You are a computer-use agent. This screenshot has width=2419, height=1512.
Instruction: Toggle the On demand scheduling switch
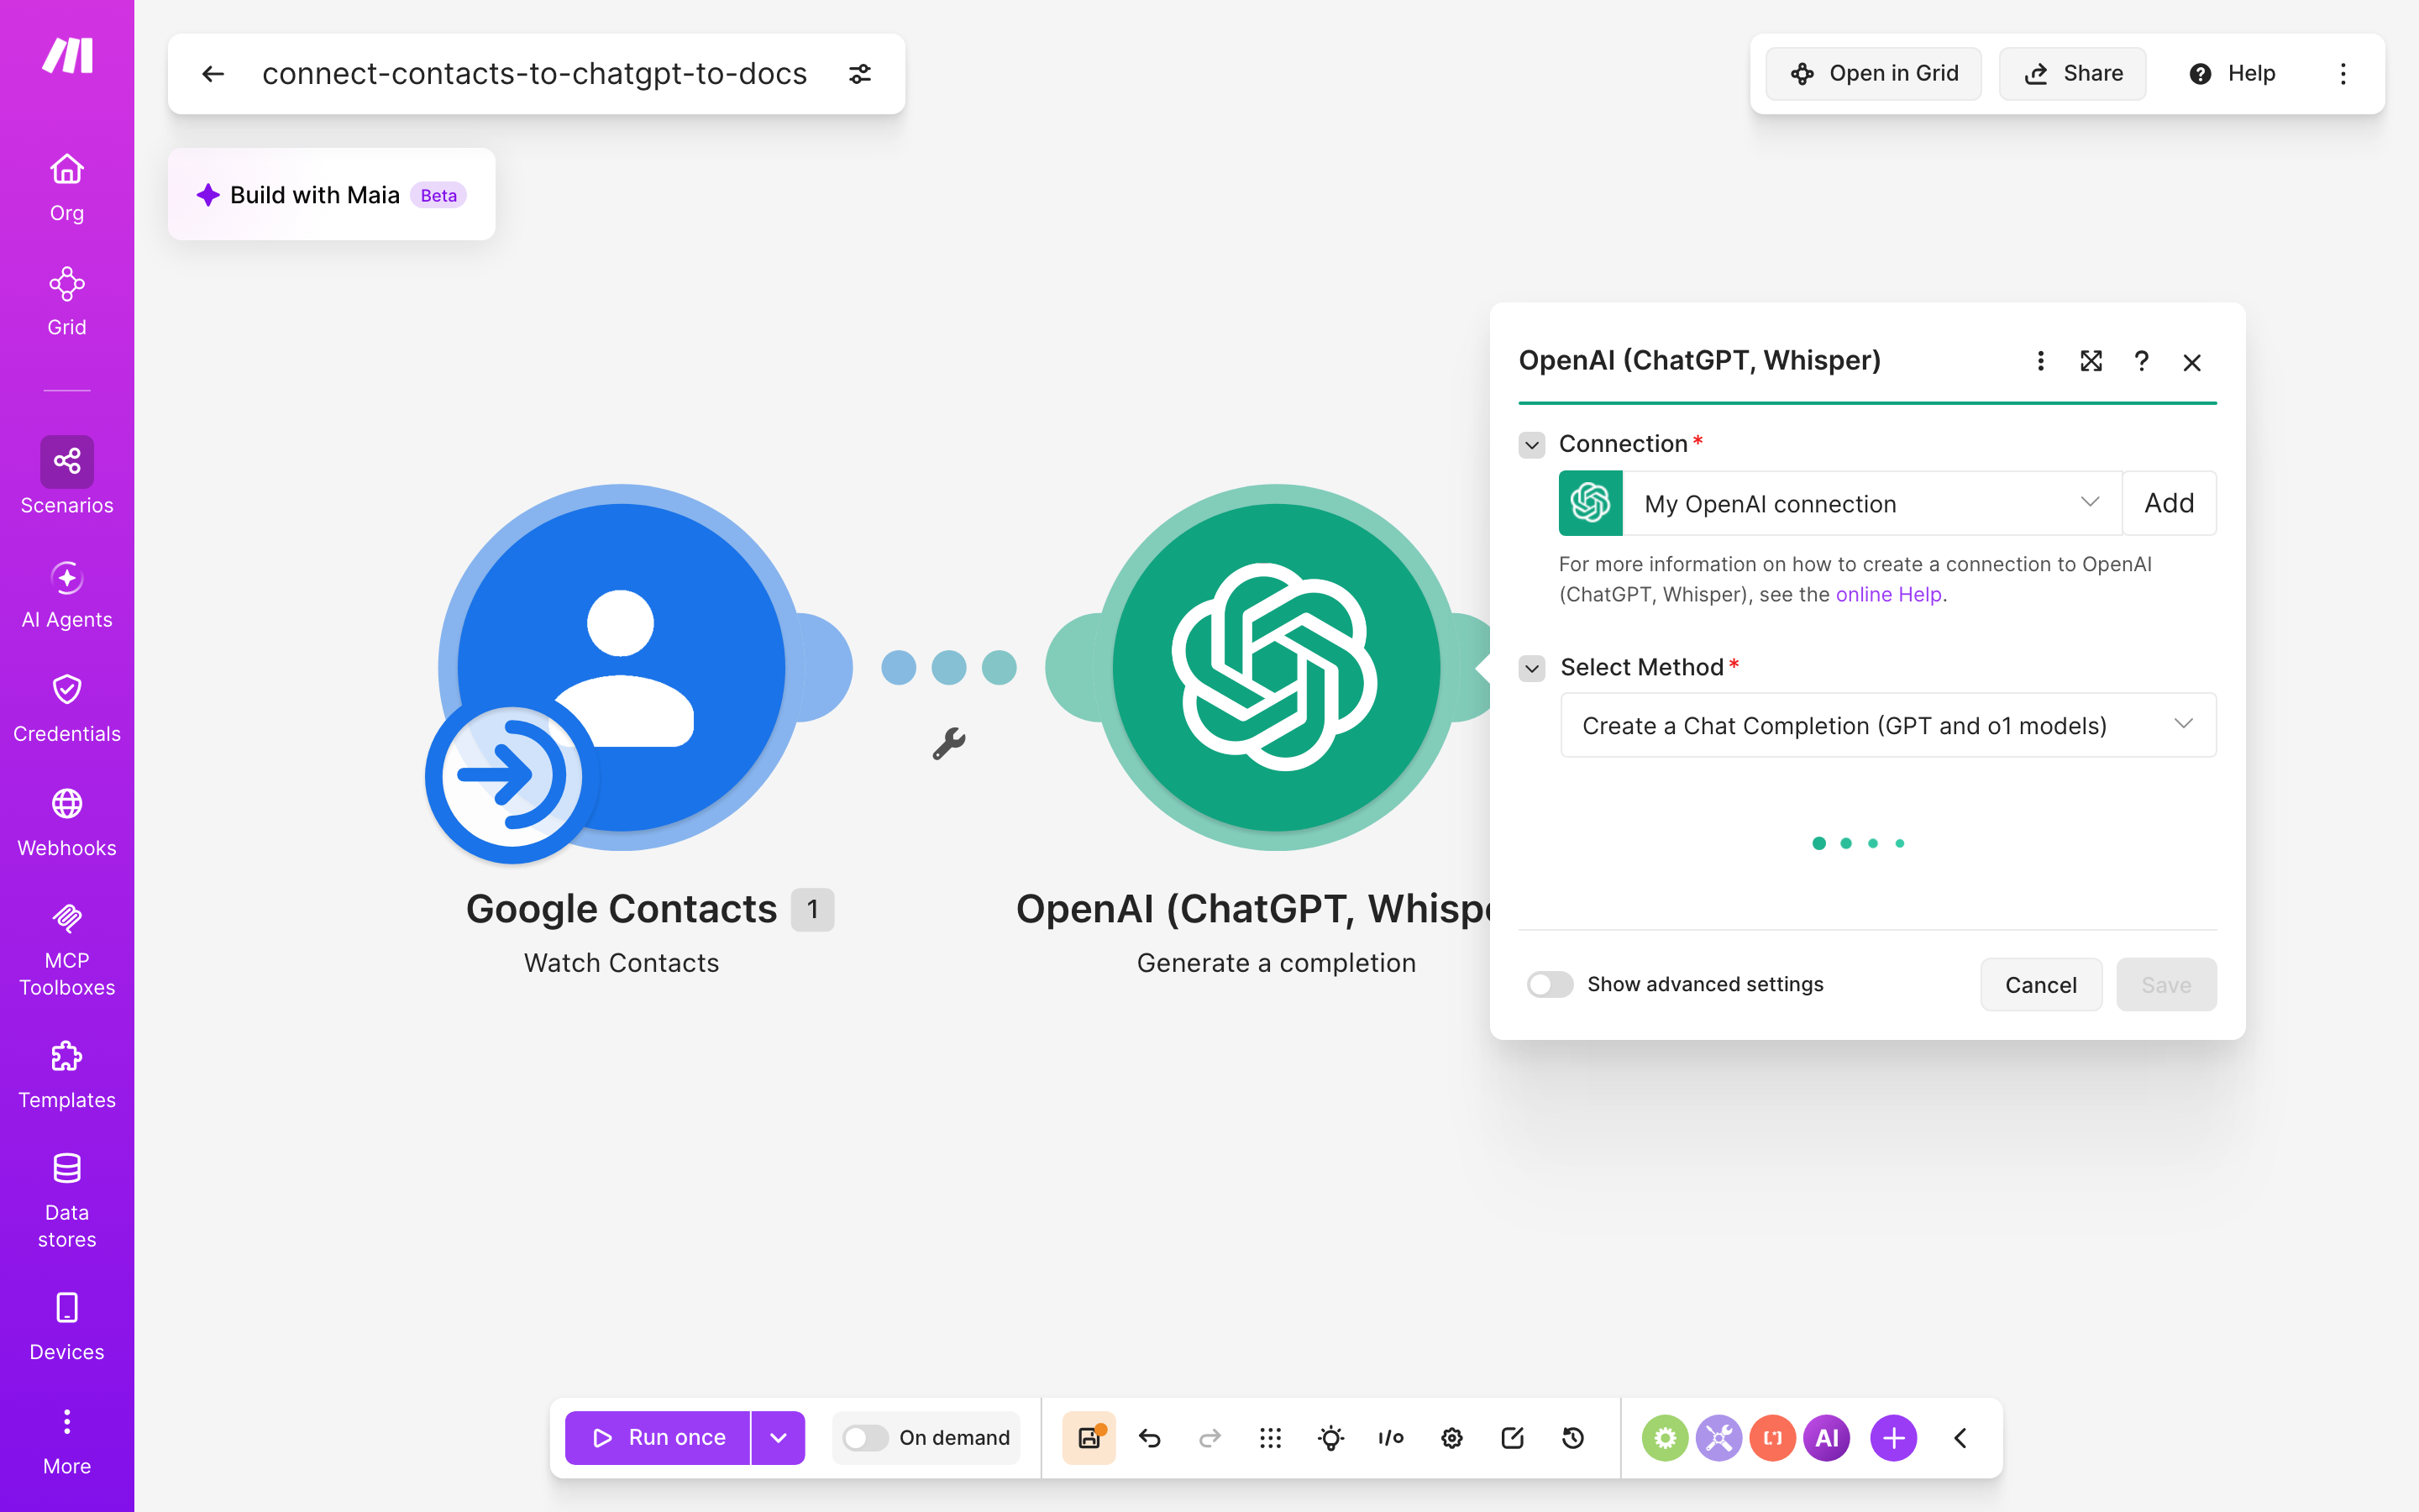tap(866, 1438)
